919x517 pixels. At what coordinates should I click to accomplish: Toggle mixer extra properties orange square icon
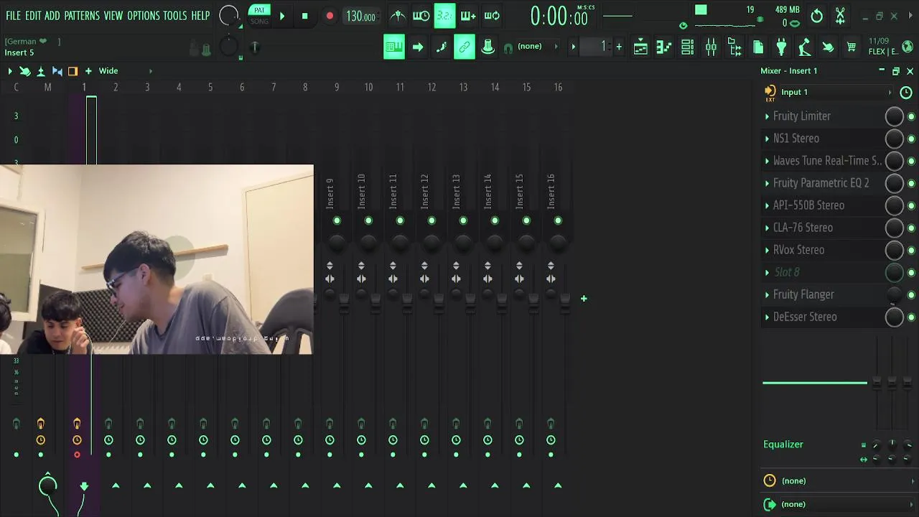(73, 71)
